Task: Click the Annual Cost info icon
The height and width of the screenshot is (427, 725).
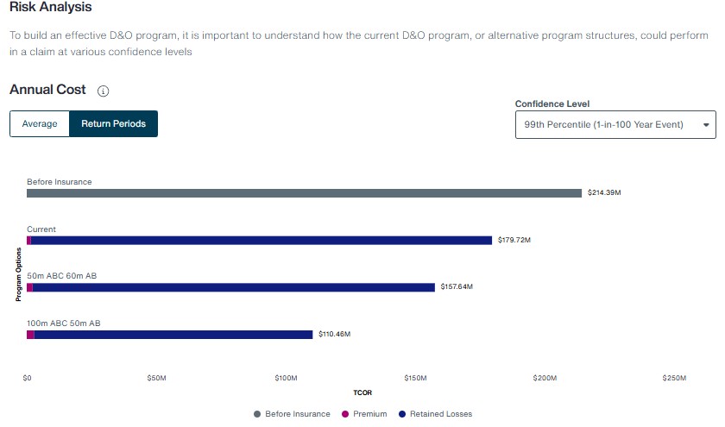Action: [103, 91]
